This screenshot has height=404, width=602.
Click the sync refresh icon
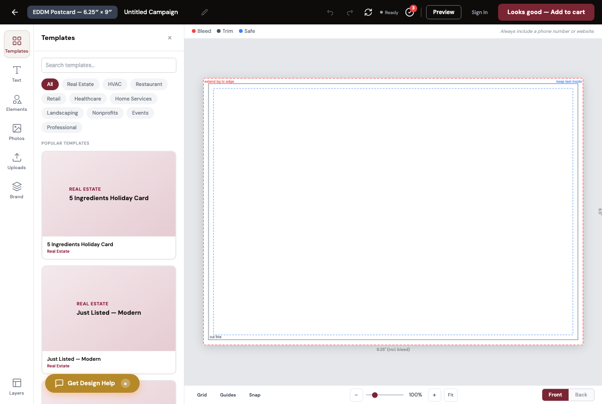(x=368, y=12)
